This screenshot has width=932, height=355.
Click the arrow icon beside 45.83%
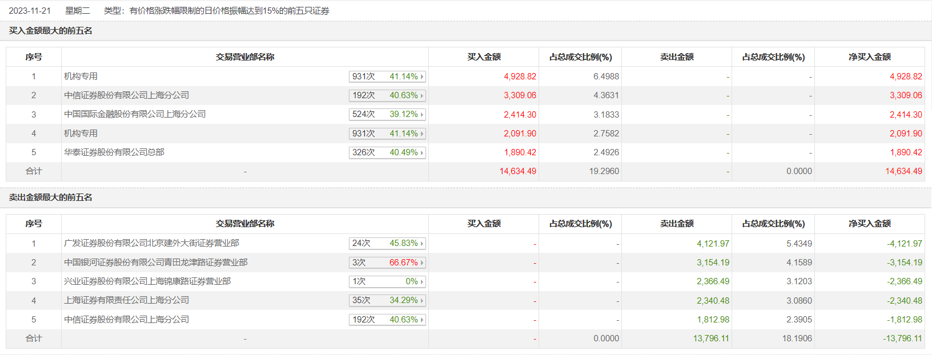[x=422, y=244]
